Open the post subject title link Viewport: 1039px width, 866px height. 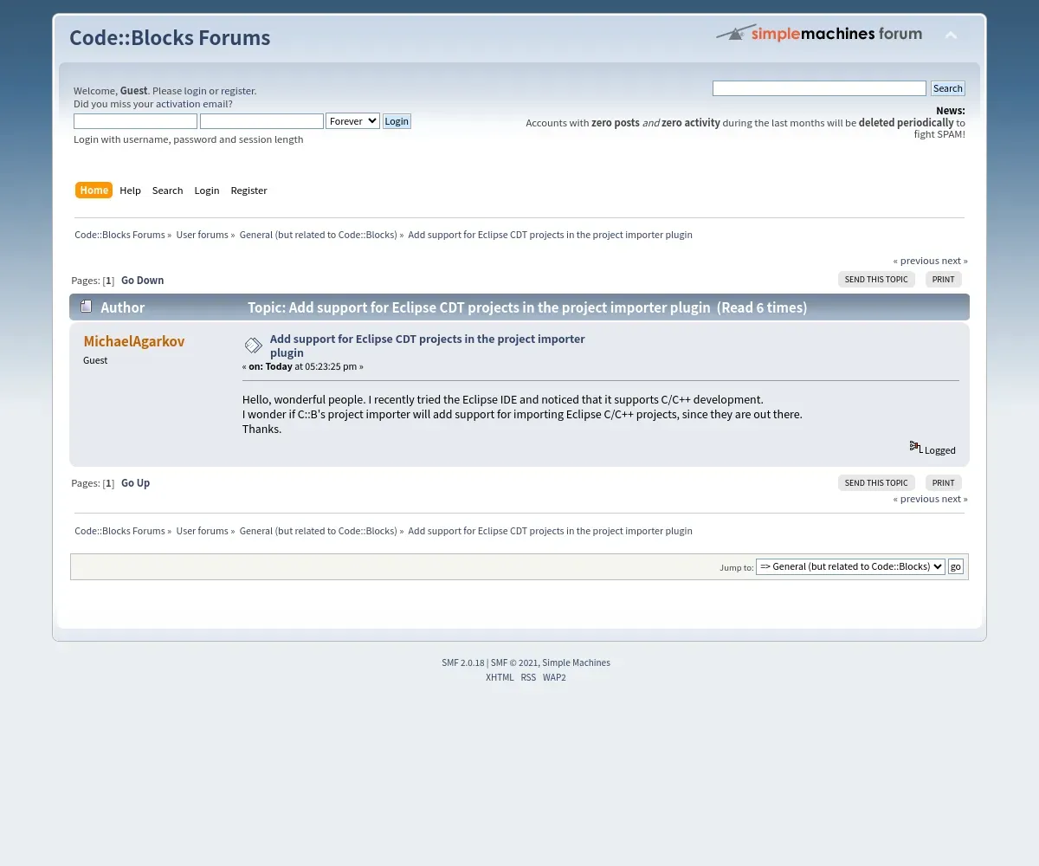click(x=427, y=346)
